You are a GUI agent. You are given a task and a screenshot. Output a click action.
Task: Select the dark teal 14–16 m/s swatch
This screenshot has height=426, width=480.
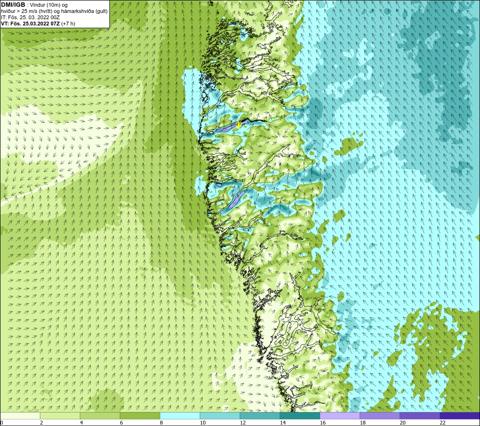coord(300,415)
